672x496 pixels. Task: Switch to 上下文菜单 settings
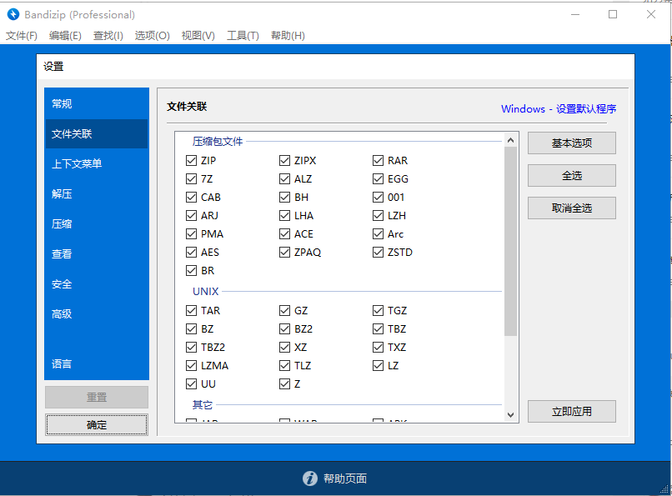[97, 163]
